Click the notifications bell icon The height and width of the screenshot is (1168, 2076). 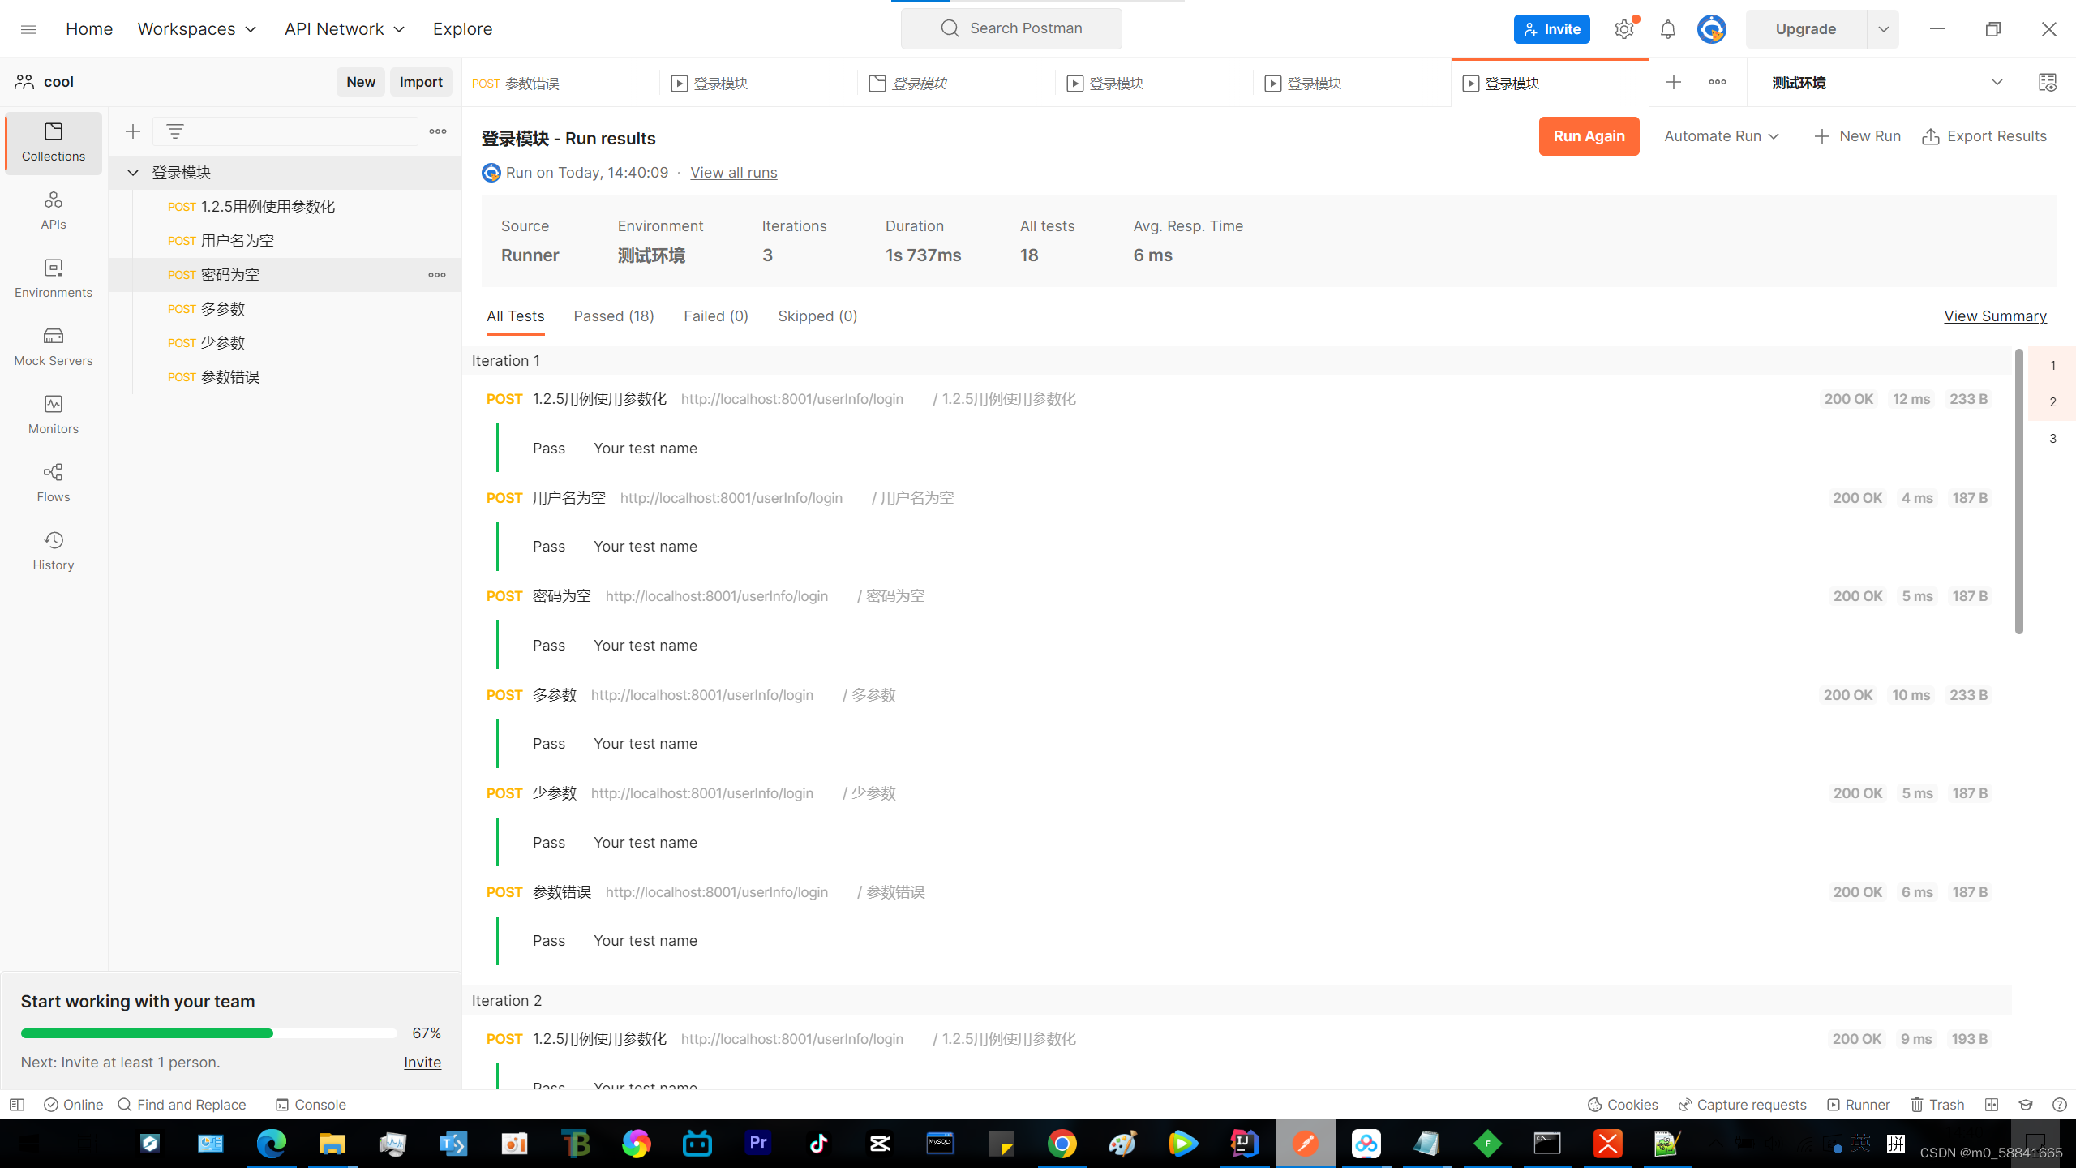click(x=1667, y=29)
